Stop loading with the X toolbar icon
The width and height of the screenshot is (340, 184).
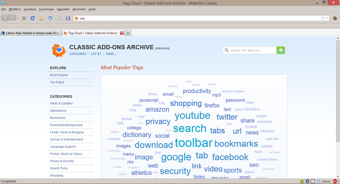pyautogui.click(x=24, y=18)
